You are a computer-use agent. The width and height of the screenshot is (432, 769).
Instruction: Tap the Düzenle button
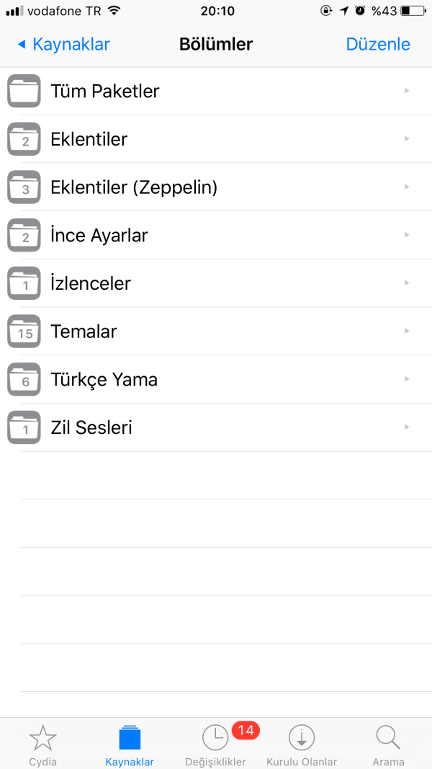pos(378,44)
